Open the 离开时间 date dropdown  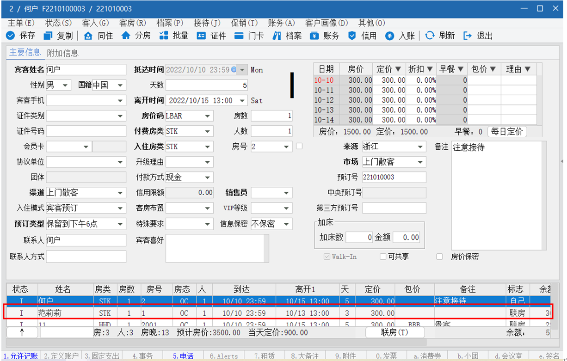[x=243, y=100]
